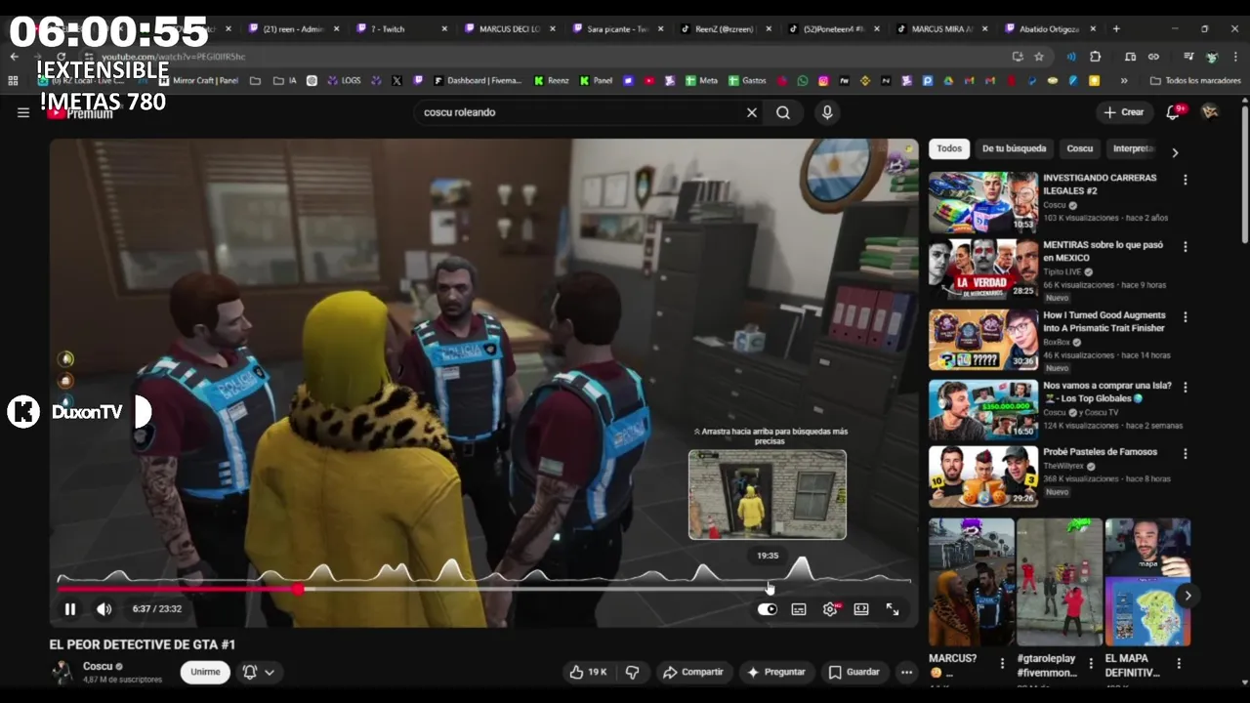Open options for 'Probé Pasteles de Famosos'
This screenshot has width=1250, height=703.
(1186, 454)
